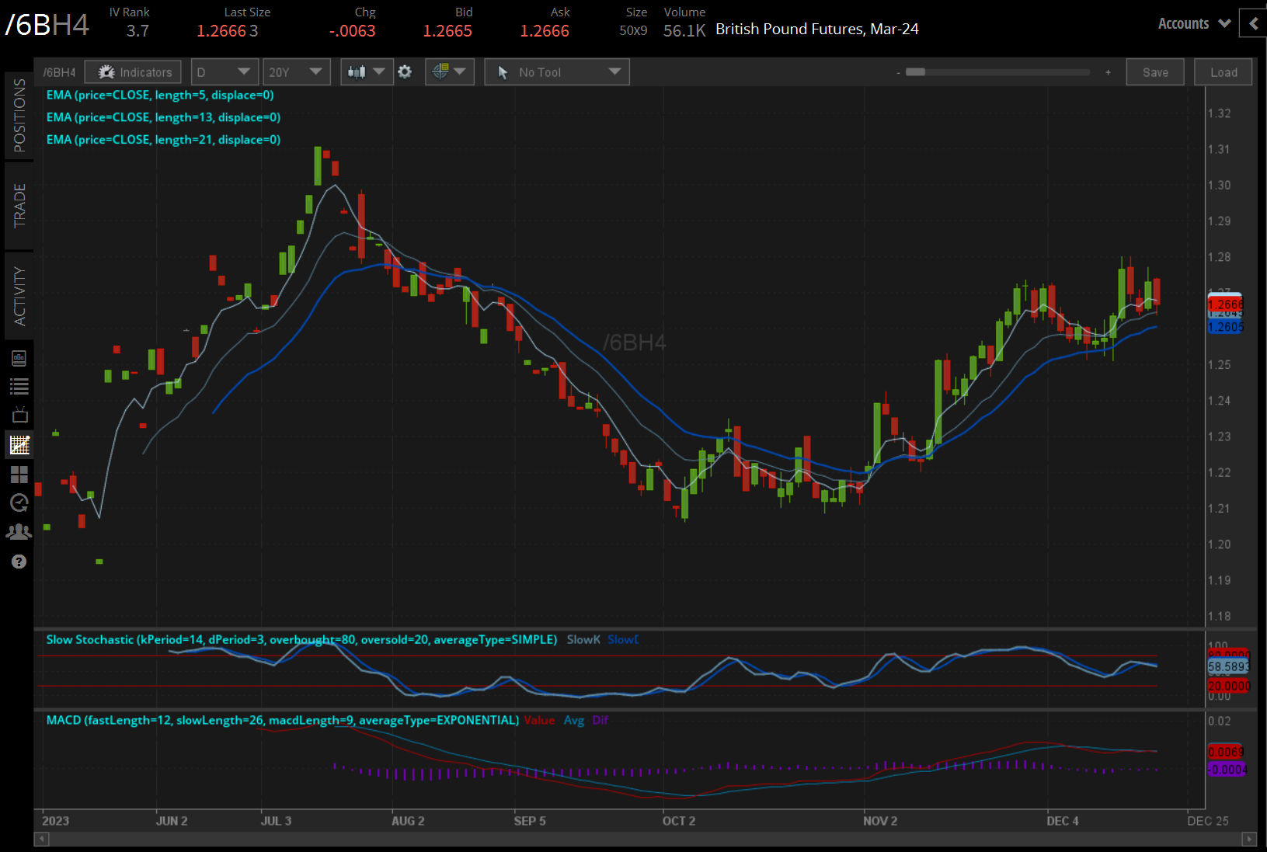1267x852 pixels.
Task: Open the watchlist icon in sidebar
Action: [19, 386]
